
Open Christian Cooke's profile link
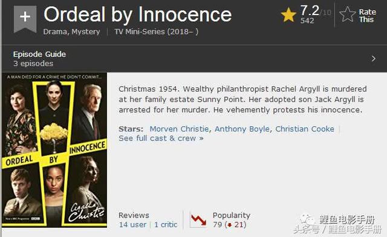305,129
